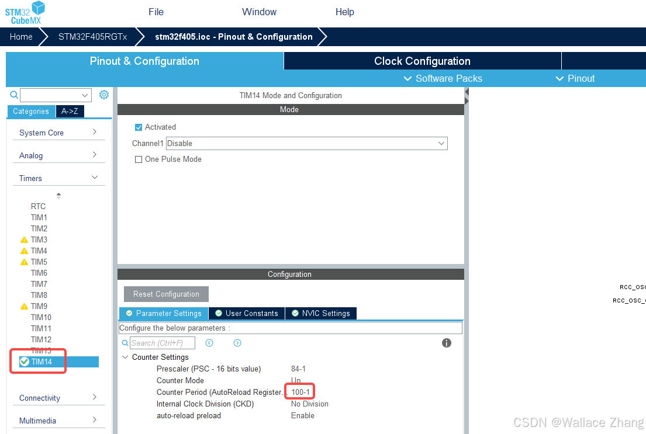Switch to the Clock Configuration tab
Screen dimensions: 646x434
click(x=422, y=61)
